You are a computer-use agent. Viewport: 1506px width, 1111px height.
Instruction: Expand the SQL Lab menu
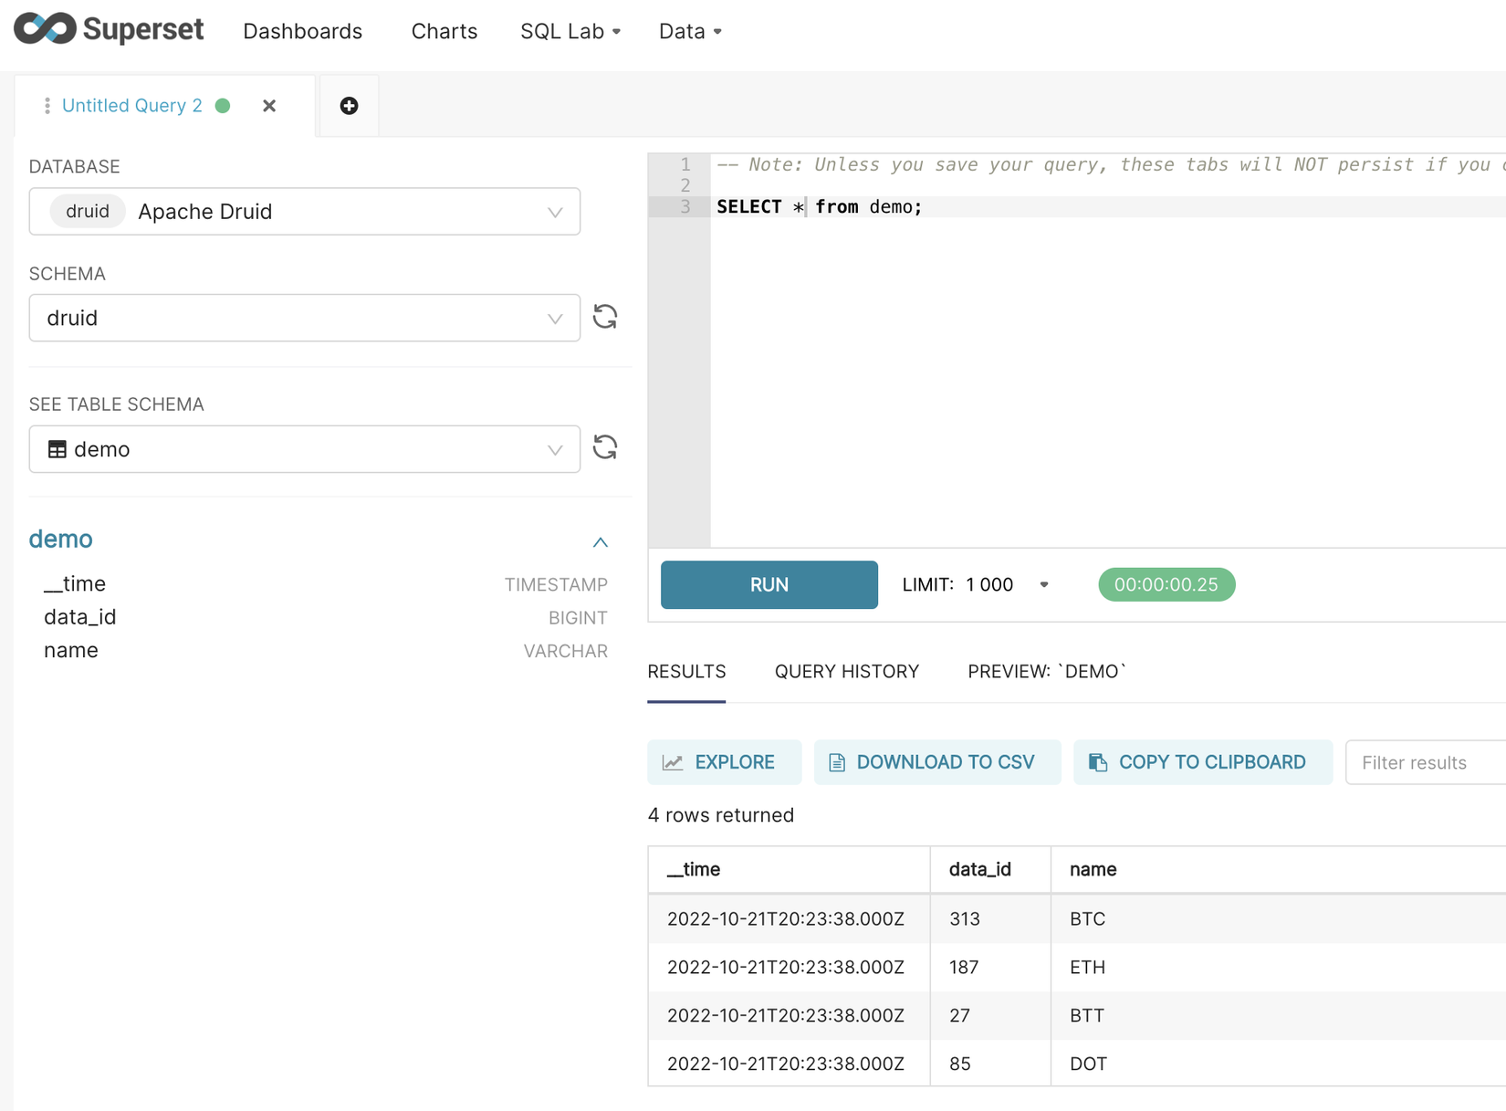570,31
